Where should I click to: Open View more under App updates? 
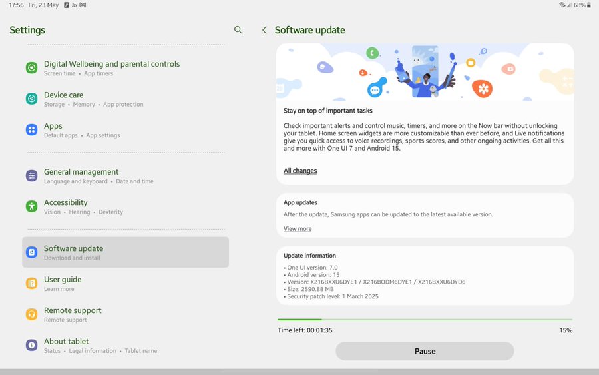(x=298, y=229)
